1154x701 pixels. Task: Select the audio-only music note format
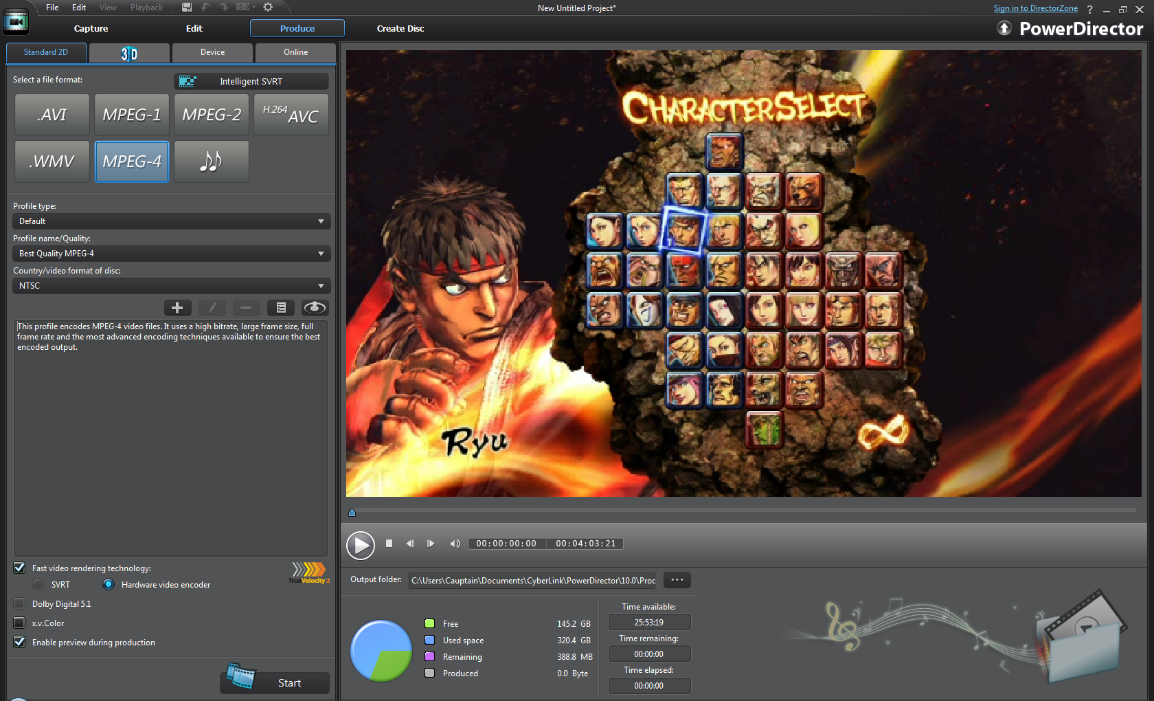point(211,162)
